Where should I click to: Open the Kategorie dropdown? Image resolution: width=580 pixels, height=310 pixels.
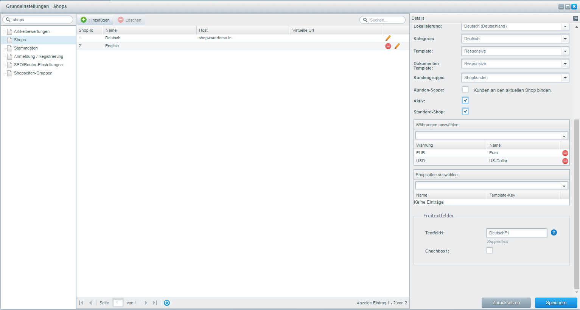[565, 39]
